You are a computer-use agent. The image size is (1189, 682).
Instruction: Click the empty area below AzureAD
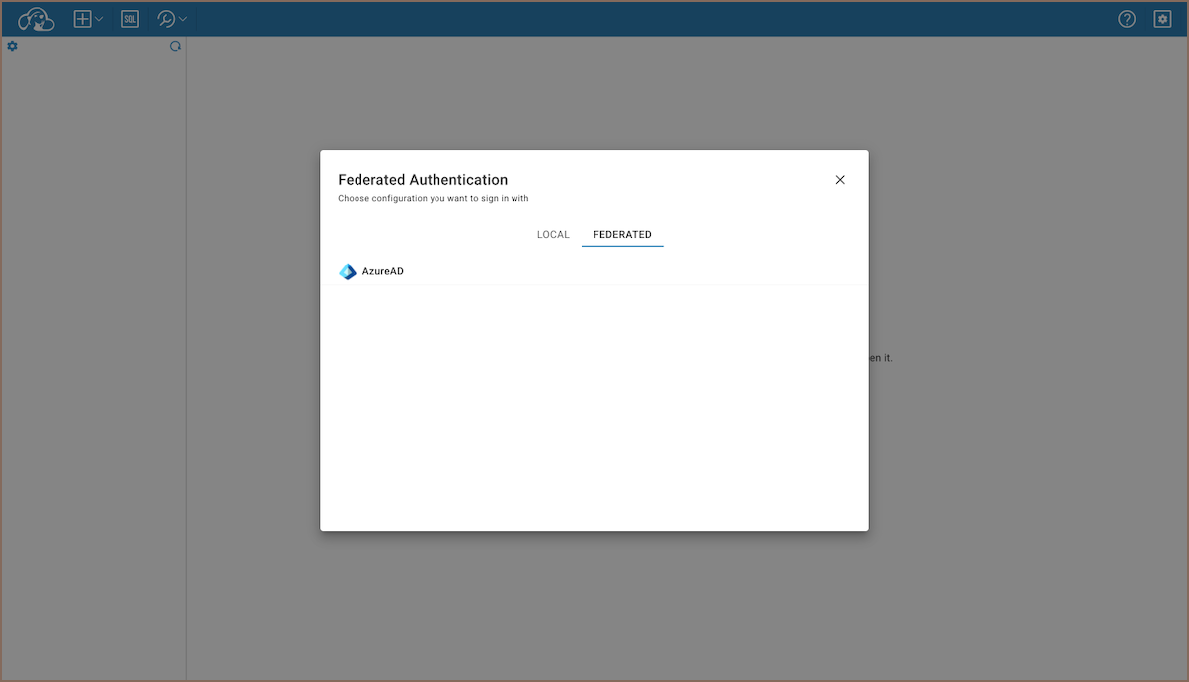click(x=594, y=405)
